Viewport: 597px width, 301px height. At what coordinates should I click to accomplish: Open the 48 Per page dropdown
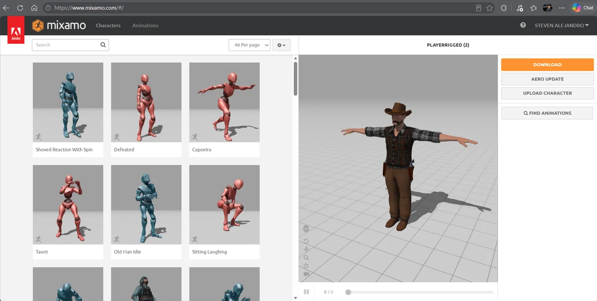pyautogui.click(x=250, y=45)
